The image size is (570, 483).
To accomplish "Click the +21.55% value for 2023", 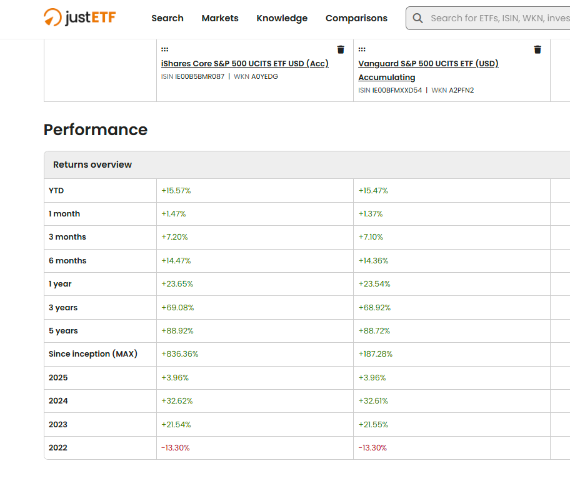I will coord(373,424).
